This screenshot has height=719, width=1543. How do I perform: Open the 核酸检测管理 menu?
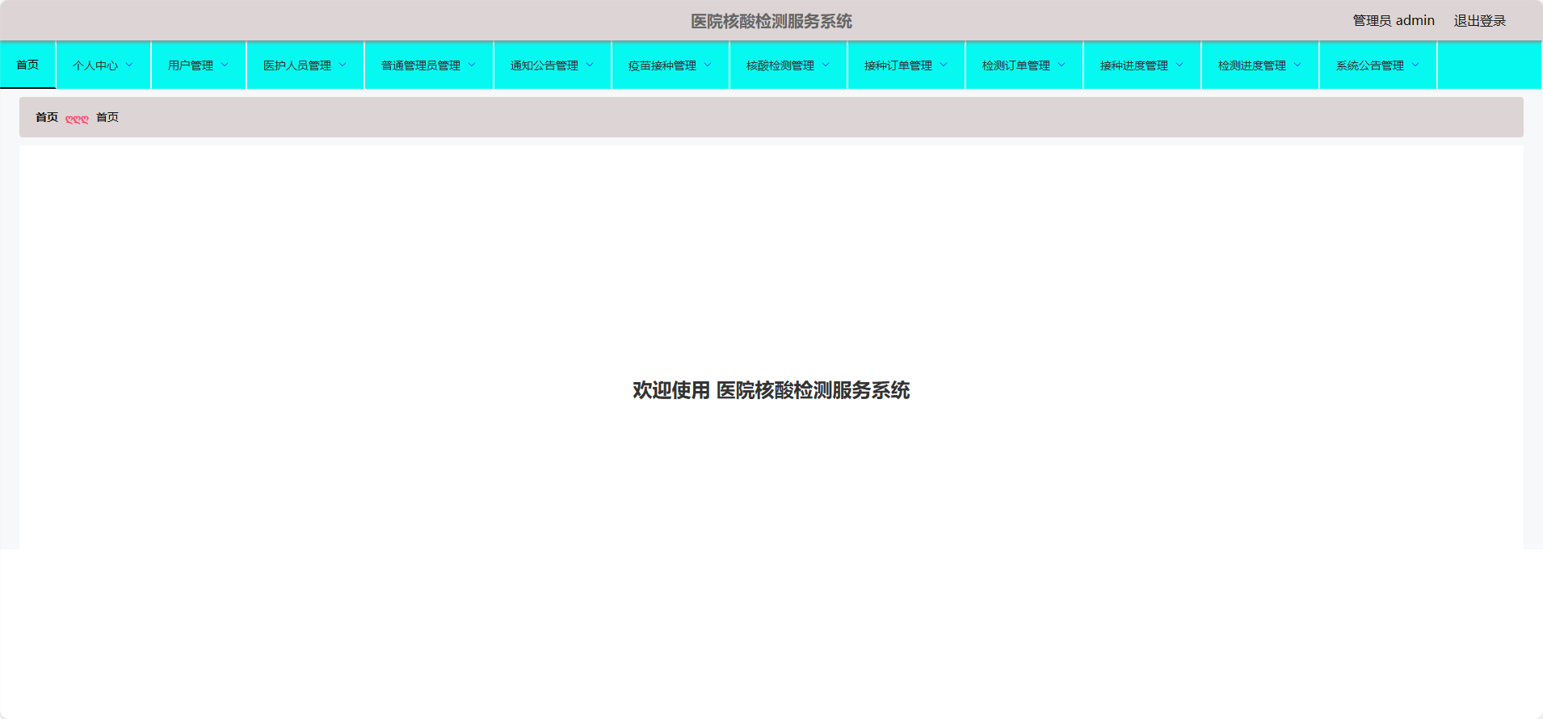(x=788, y=65)
